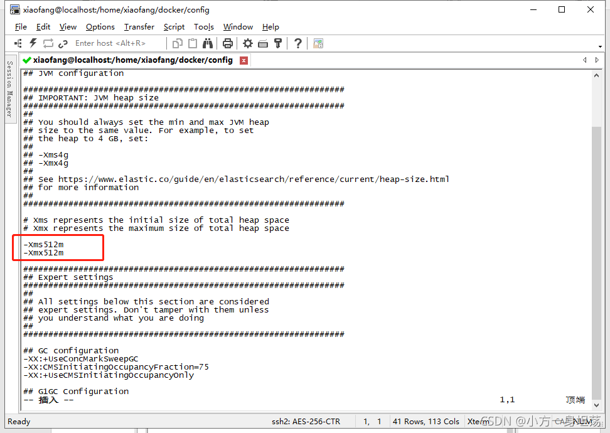Open the Transfer menu
610x433 pixels.
[139, 27]
